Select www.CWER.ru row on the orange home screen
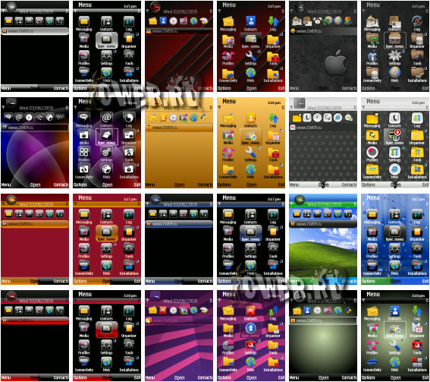Viewport: 430px width, 382px height. (179, 128)
